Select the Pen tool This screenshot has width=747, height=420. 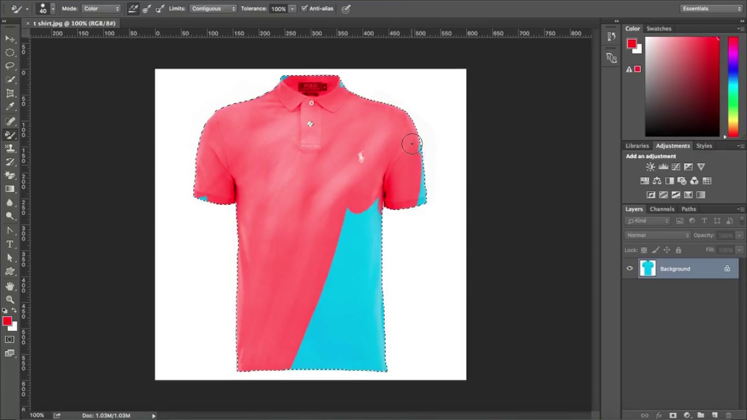coord(10,230)
